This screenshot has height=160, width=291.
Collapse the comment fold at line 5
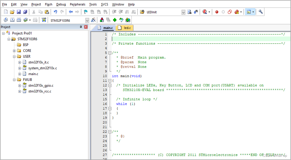pyautogui.click(x=110, y=53)
